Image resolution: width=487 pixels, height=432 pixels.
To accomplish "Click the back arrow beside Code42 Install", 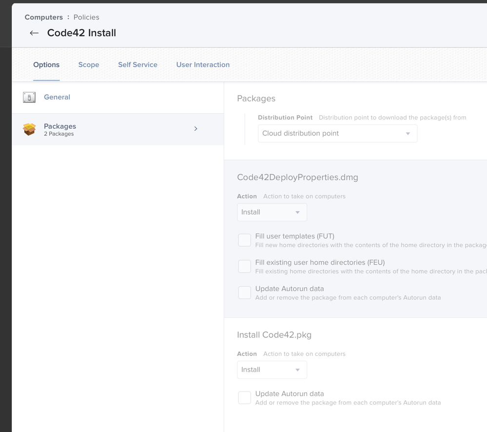I will 34,33.
